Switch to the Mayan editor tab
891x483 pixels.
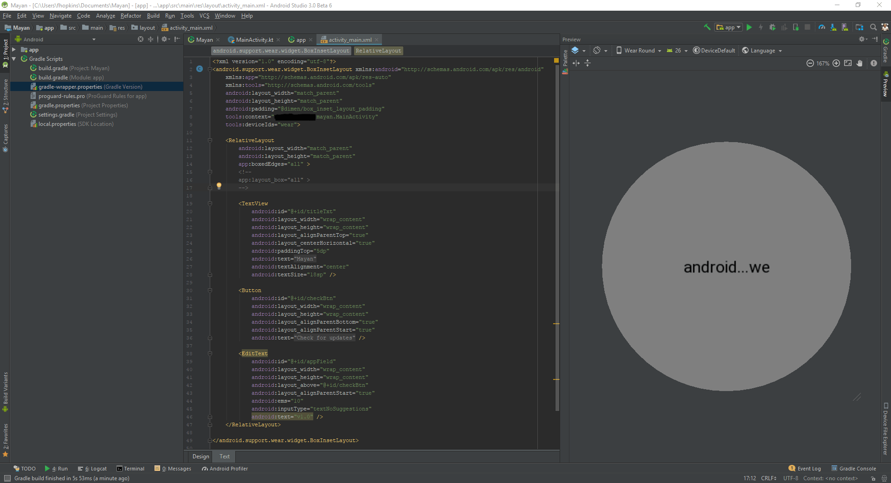(x=204, y=40)
